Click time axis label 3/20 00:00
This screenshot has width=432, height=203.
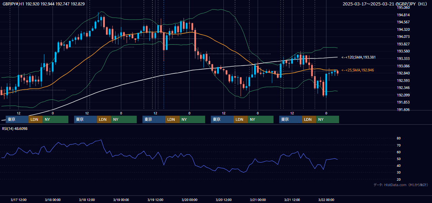pos(189,200)
